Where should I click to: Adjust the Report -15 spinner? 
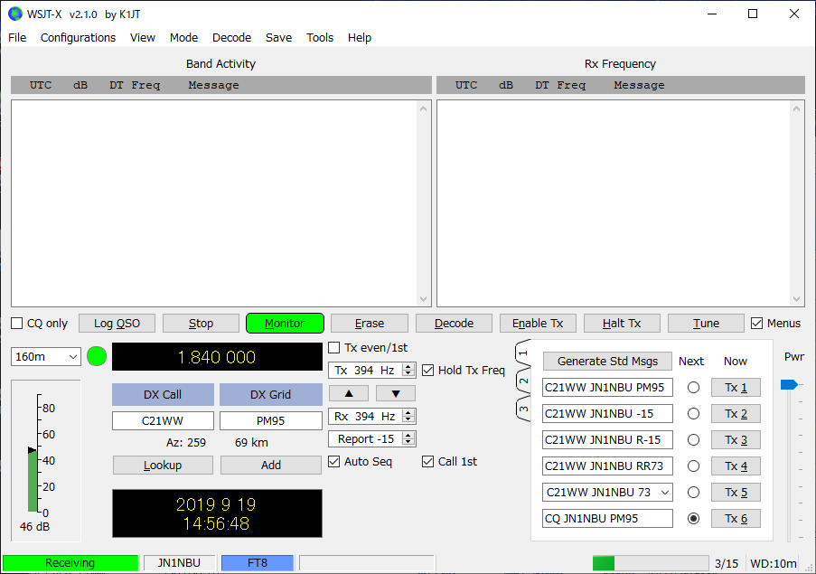click(x=371, y=439)
